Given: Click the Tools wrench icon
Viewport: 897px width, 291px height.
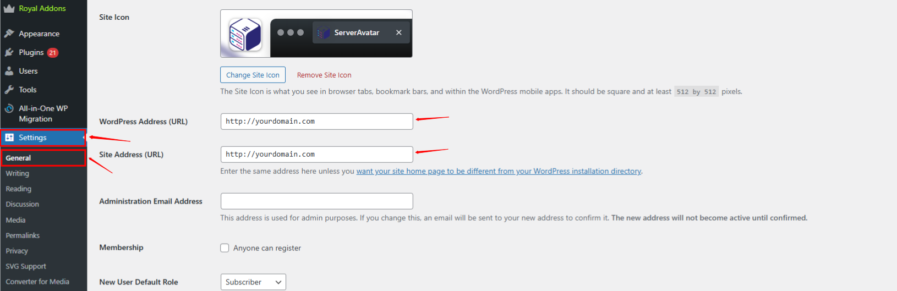Looking at the screenshot, I should click(9, 90).
